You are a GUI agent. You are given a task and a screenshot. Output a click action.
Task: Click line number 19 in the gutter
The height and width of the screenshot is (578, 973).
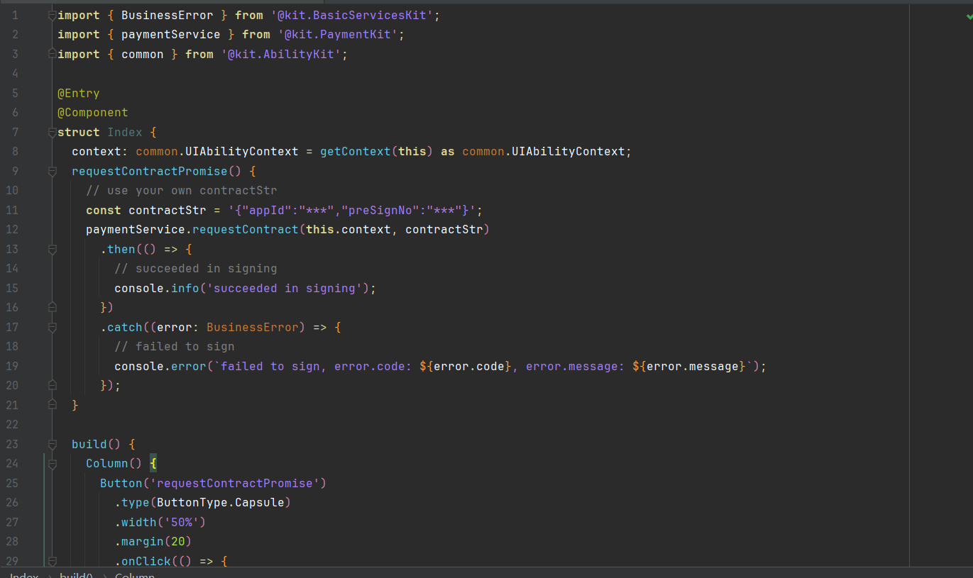click(x=11, y=366)
